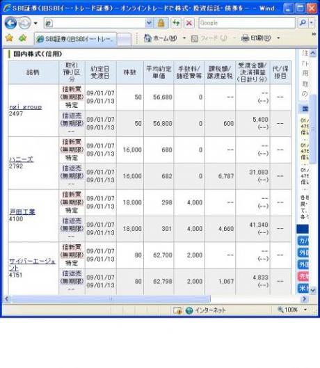This screenshot has height=368, width=320.
Task: Refresh the page with green arrows icon
Action: (176, 23)
